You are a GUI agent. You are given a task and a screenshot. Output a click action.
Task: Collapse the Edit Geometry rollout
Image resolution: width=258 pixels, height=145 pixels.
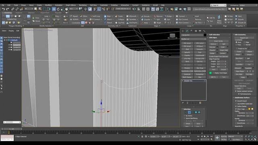point(244,35)
